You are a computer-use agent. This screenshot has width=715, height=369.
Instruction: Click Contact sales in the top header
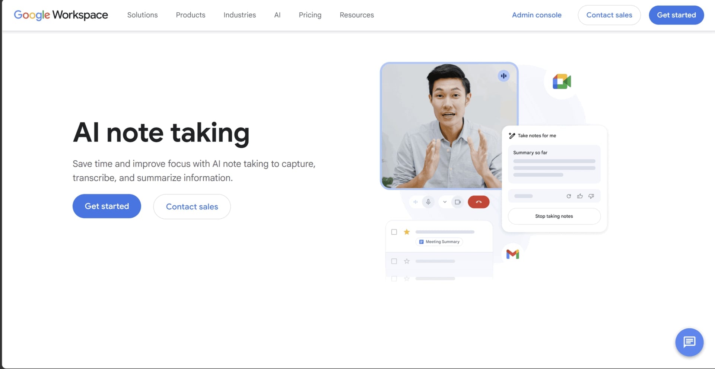click(609, 15)
